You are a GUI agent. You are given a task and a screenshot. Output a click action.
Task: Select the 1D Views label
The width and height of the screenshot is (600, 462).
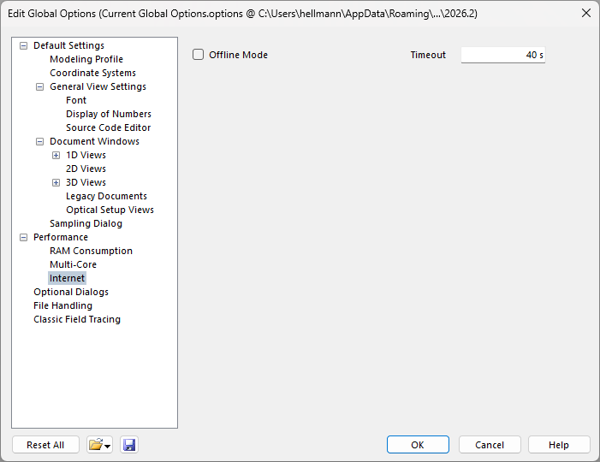click(x=86, y=155)
